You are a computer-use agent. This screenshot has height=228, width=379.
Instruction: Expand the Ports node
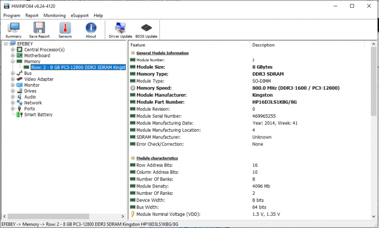point(13,109)
